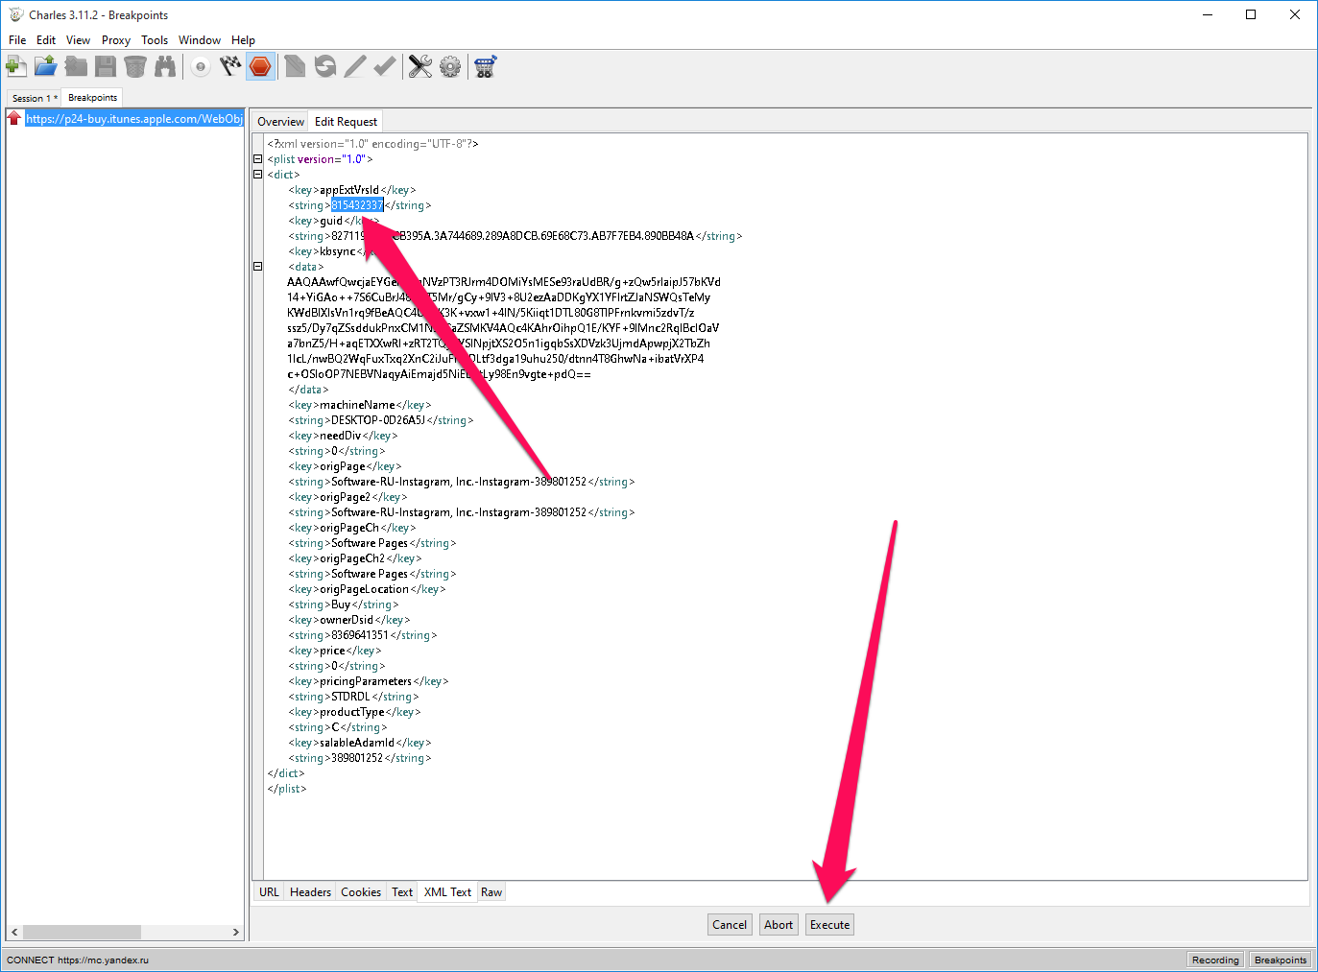Open settings with the gear icon
Viewport: 1318px width, 972px height.
[450, 66]
